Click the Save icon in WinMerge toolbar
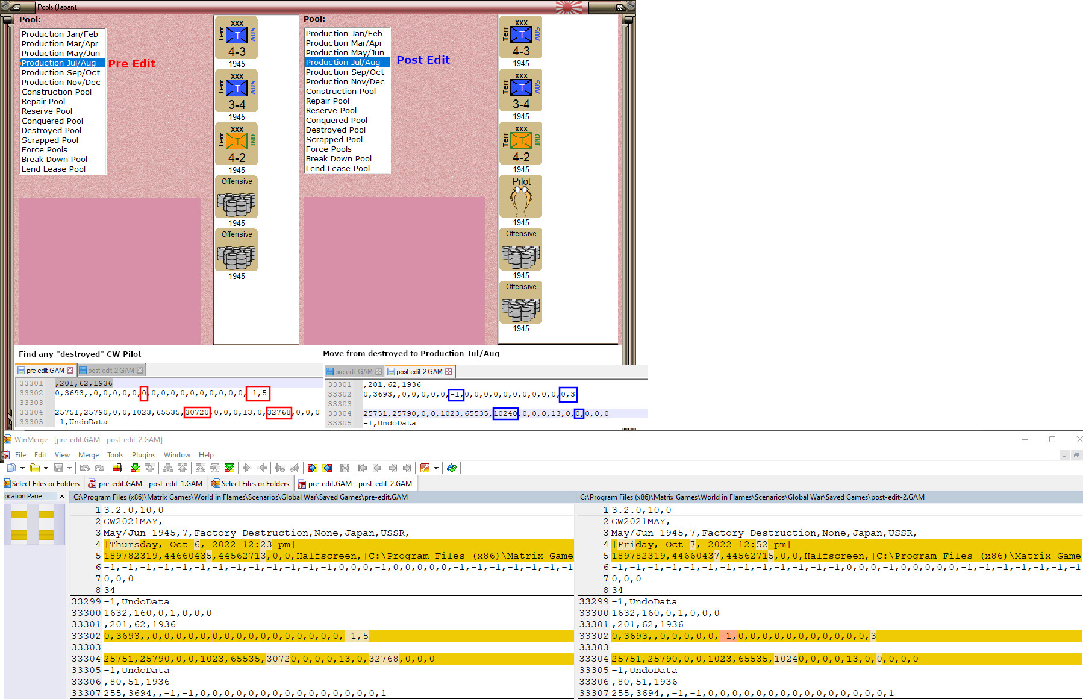The image size is (1083, 699). click(58, 468)
